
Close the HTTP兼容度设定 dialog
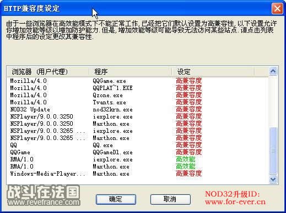click(x=277, y=9)
